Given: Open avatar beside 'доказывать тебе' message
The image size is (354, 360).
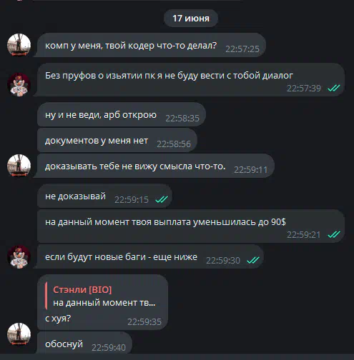Looking at the screenshot, I should coord(19,166).
